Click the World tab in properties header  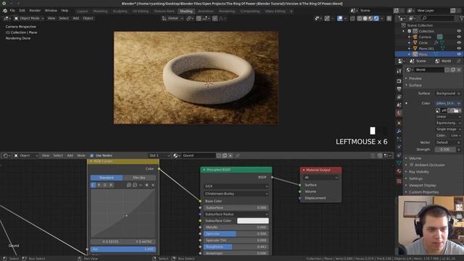click(x=444, y=61)
